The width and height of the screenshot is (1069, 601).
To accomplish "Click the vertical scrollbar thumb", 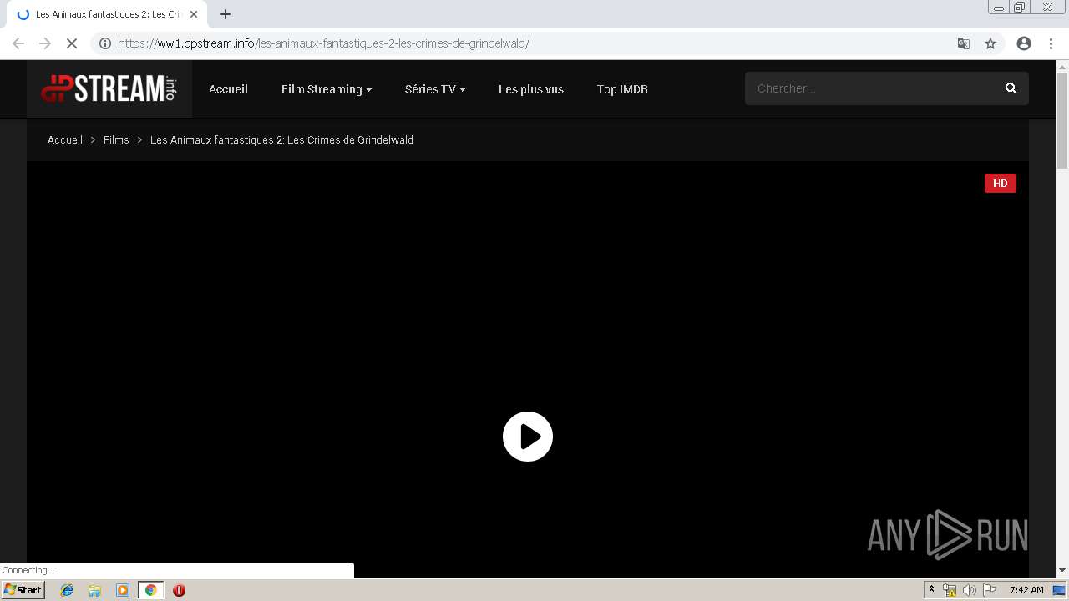I will (x=1062, y=120).
